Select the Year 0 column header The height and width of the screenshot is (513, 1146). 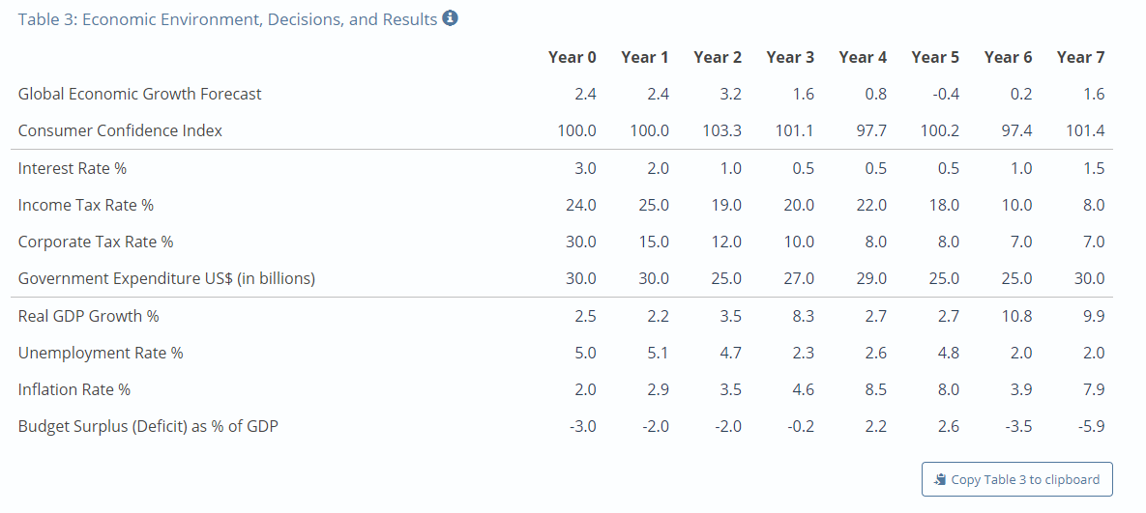pyautogui.click(x=573, y=57)
